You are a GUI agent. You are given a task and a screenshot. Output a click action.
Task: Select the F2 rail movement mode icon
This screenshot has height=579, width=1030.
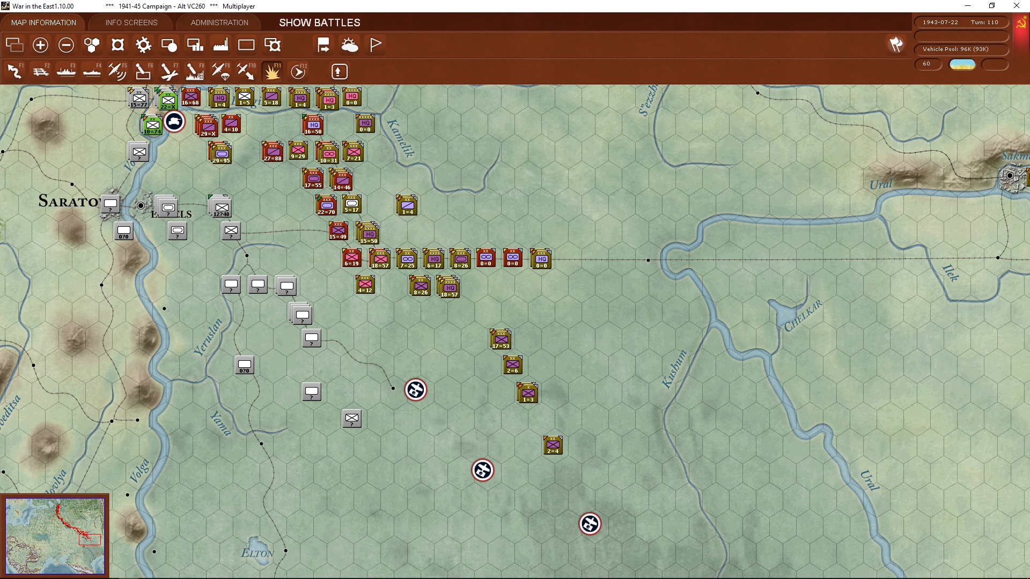[x=40, y=71]
